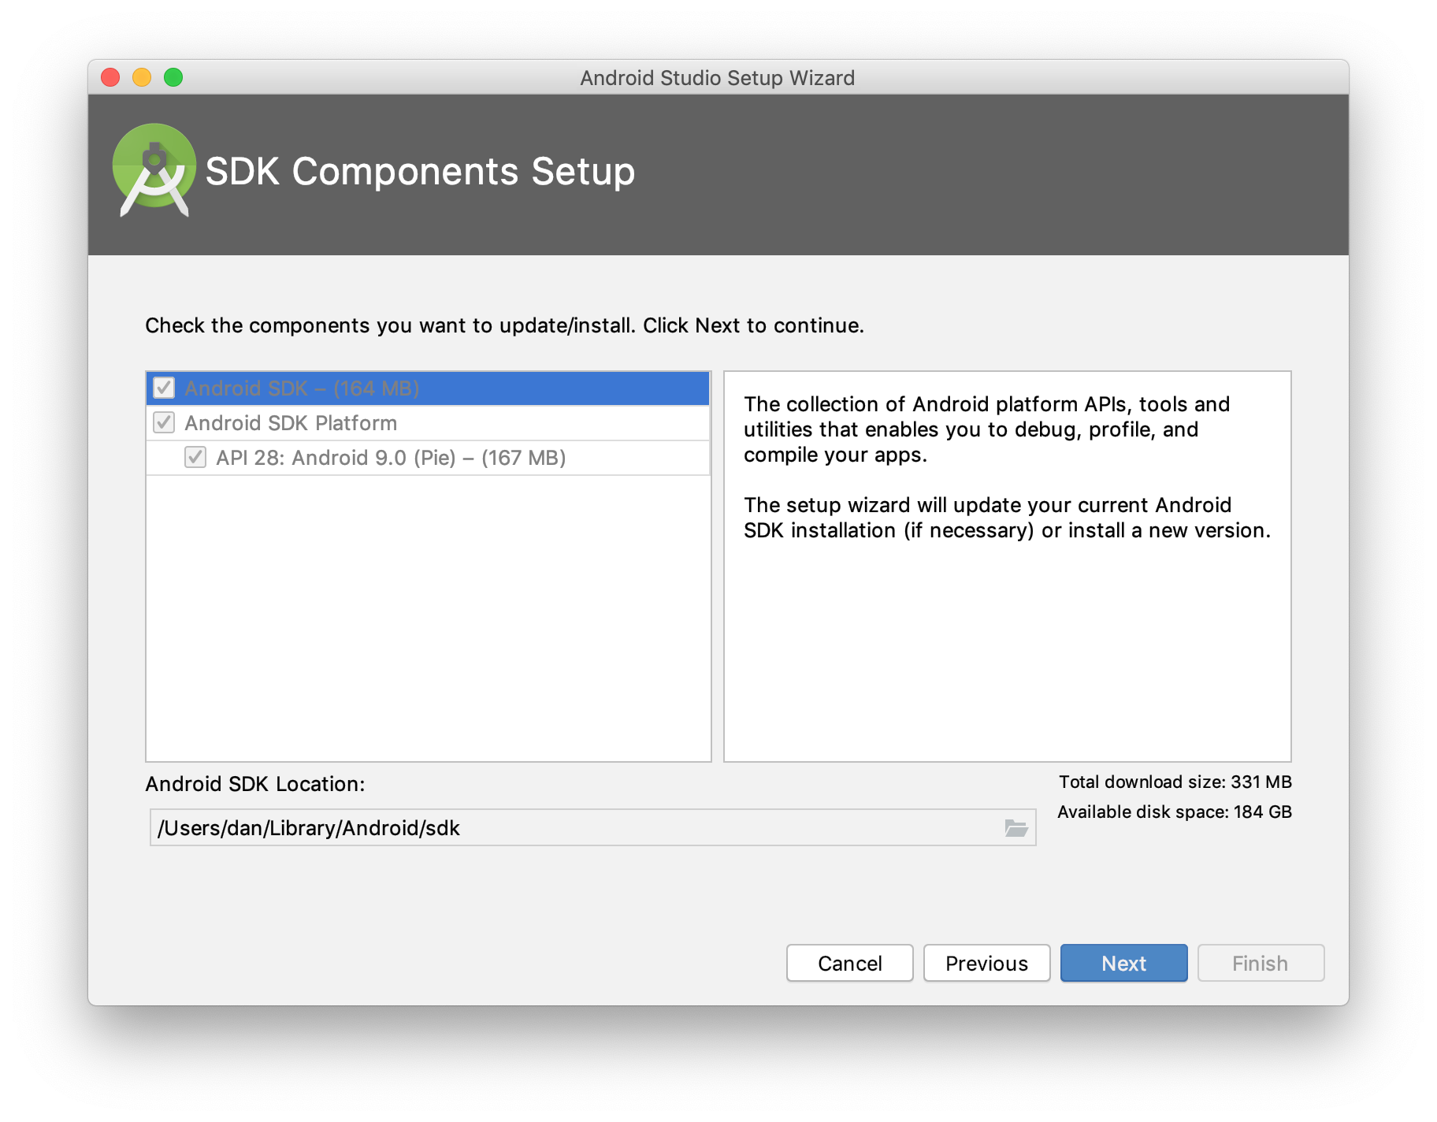Enable the API 28: Android 9.0 (Pie) checkbox
The height and width of the screenshot is (1122, 1437).
point(195,458)
